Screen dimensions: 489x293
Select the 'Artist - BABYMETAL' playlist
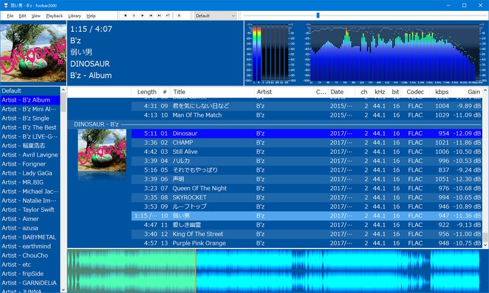[x=31, y=237]
